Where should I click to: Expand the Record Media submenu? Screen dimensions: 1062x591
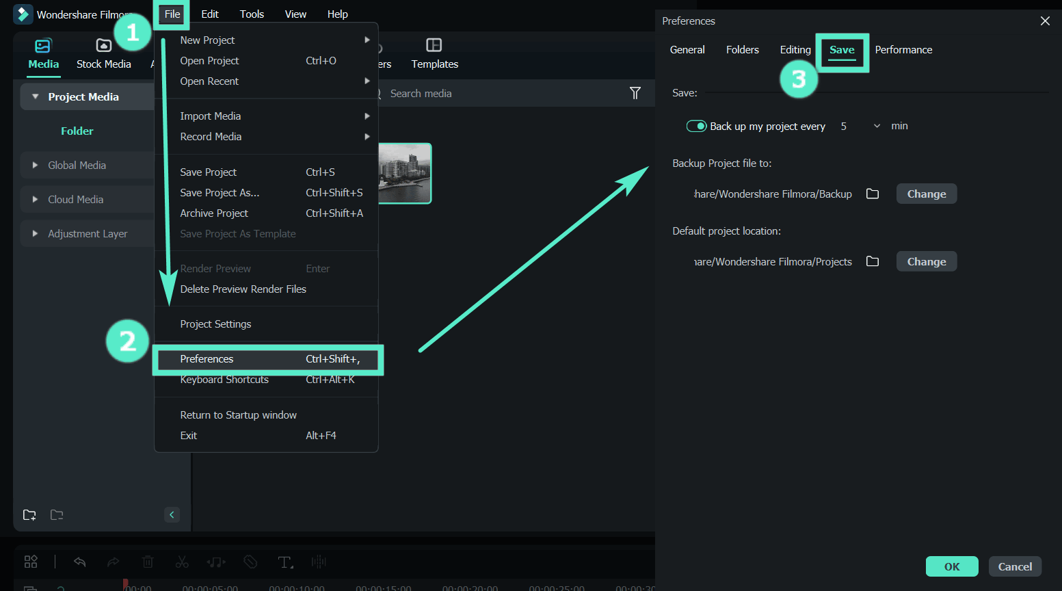click(367, 136)
